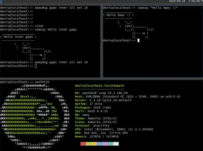Viewport: 203px width, 151px height.
Task: Click the blue color block in neofetch
Action: click(x=99, y=144)
